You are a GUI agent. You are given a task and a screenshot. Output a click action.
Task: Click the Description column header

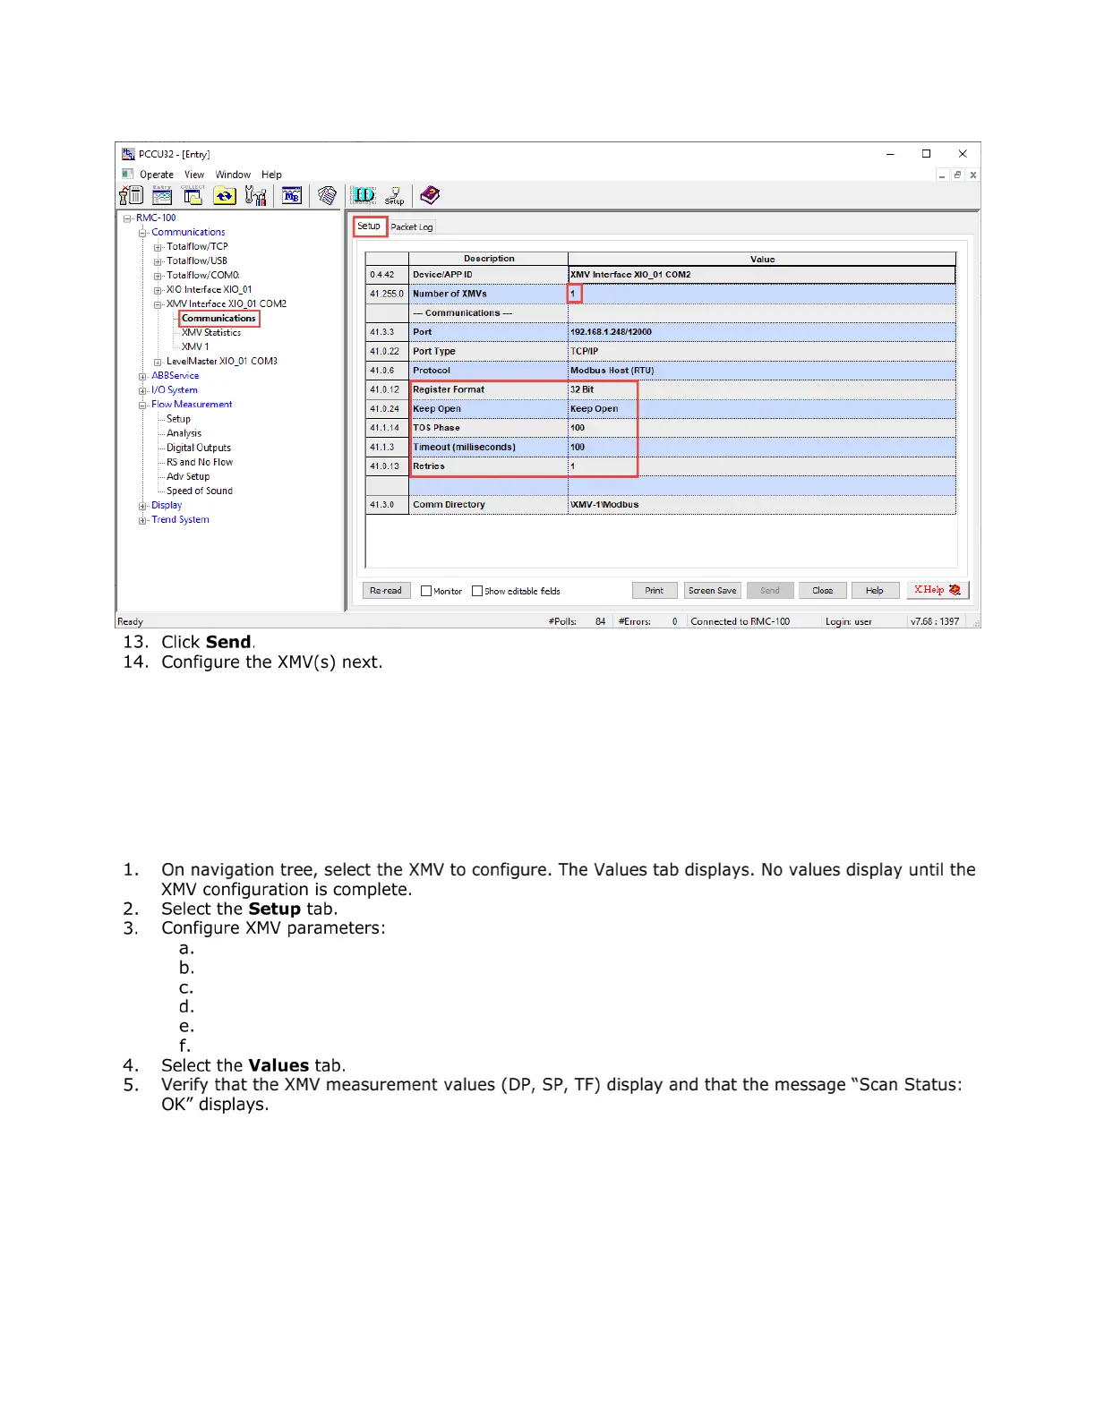[489, 259]
